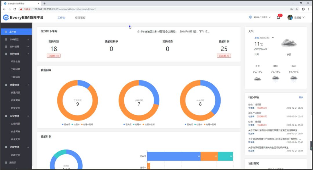Open the 梁汉辉 user menu chevron

click(304, 17)
